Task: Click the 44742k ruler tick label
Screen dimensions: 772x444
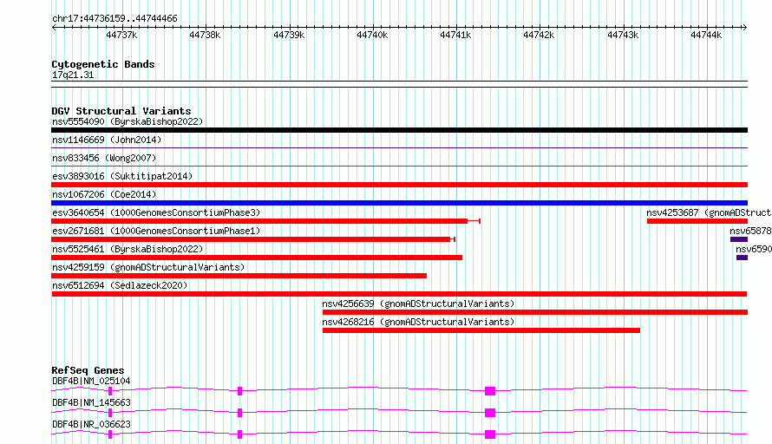Action: (x=539, y=35)
